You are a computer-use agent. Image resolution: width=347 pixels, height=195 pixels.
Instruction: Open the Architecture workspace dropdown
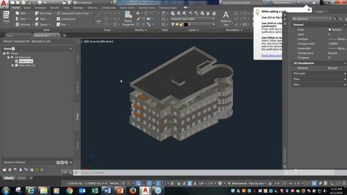click(x=93, y=3)
